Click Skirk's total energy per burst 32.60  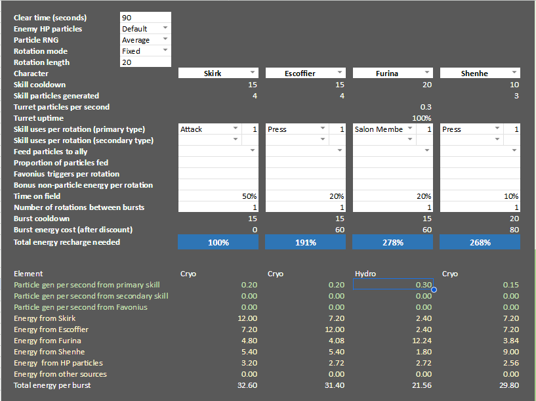[x=247, y=385]
